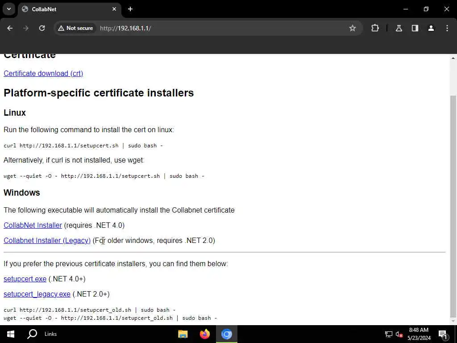Click the forward navigation arrow
The width and height of the screenshot is (457, 343).
click(x=26, y=28)
